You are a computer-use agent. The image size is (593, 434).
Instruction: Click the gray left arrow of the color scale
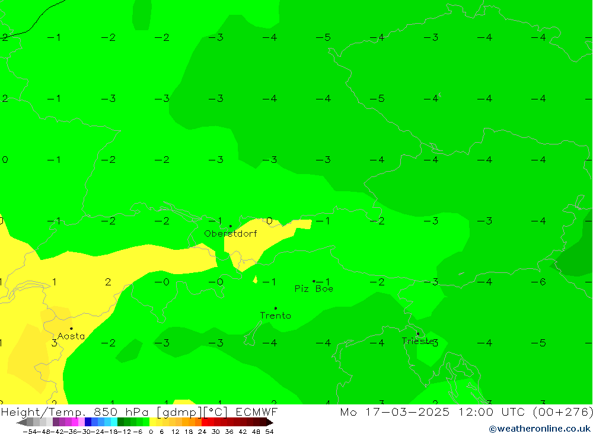tap(21, 422)
